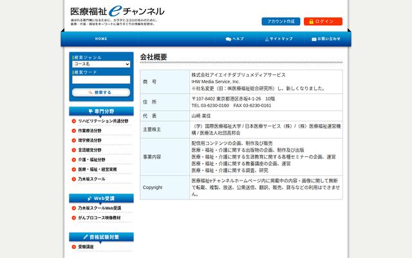Image resolution: width=412 pixels, height=258 pixels.
Task: Open がんプロコース映像教材 link
Action: [x=99, y=218]
